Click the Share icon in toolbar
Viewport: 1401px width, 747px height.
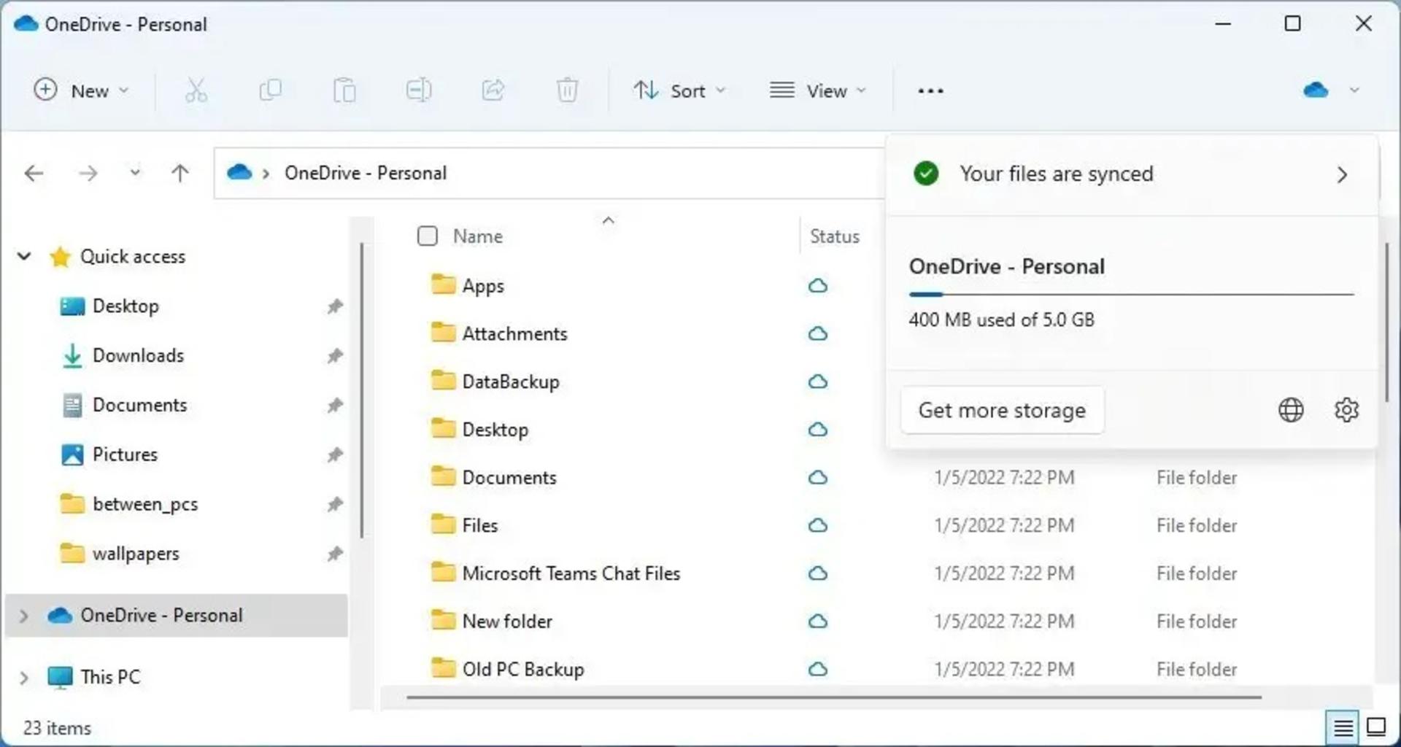pos(493,90)
